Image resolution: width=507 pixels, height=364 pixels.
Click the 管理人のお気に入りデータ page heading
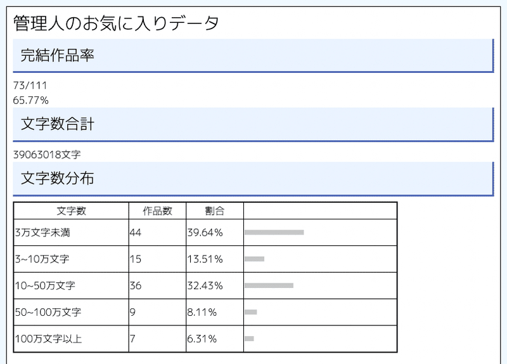(116, 23)
